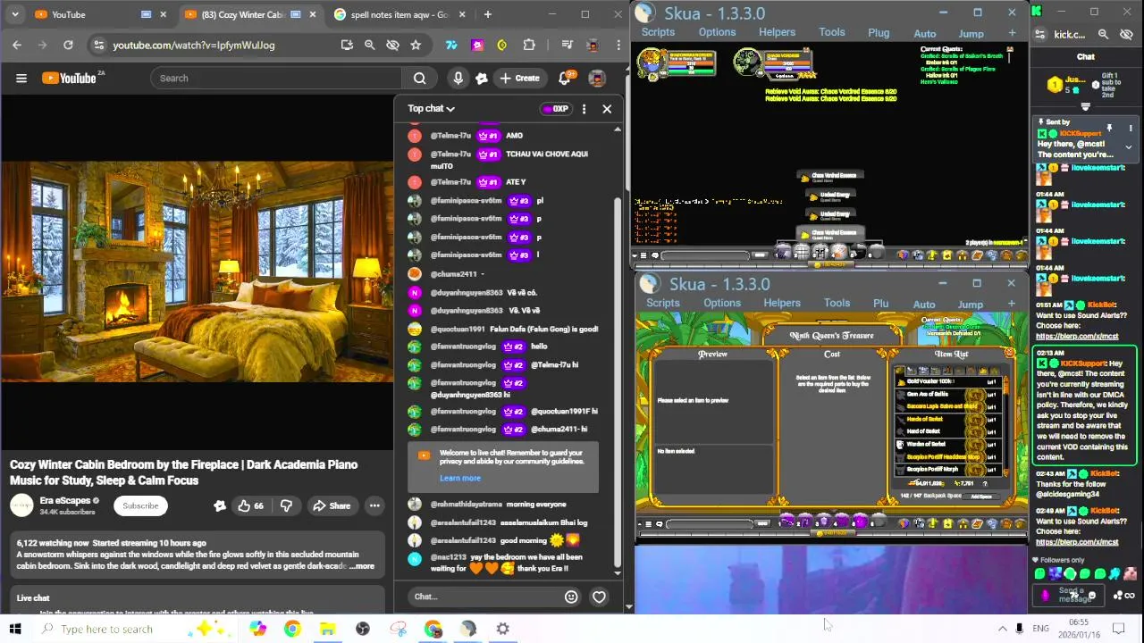The image size is (1144, 643).
Task: Open Options menu in lower Skua window
Action: pos(722,303)
